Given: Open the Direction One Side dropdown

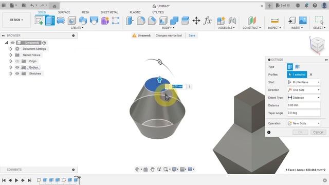Looking at the screenshot, I should (304, 90).
